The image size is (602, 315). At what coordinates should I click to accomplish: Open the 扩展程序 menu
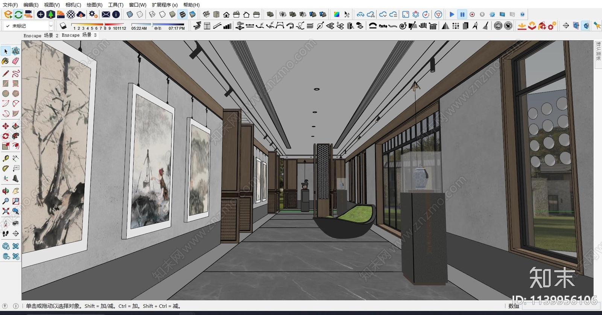[x=165, y=5]
